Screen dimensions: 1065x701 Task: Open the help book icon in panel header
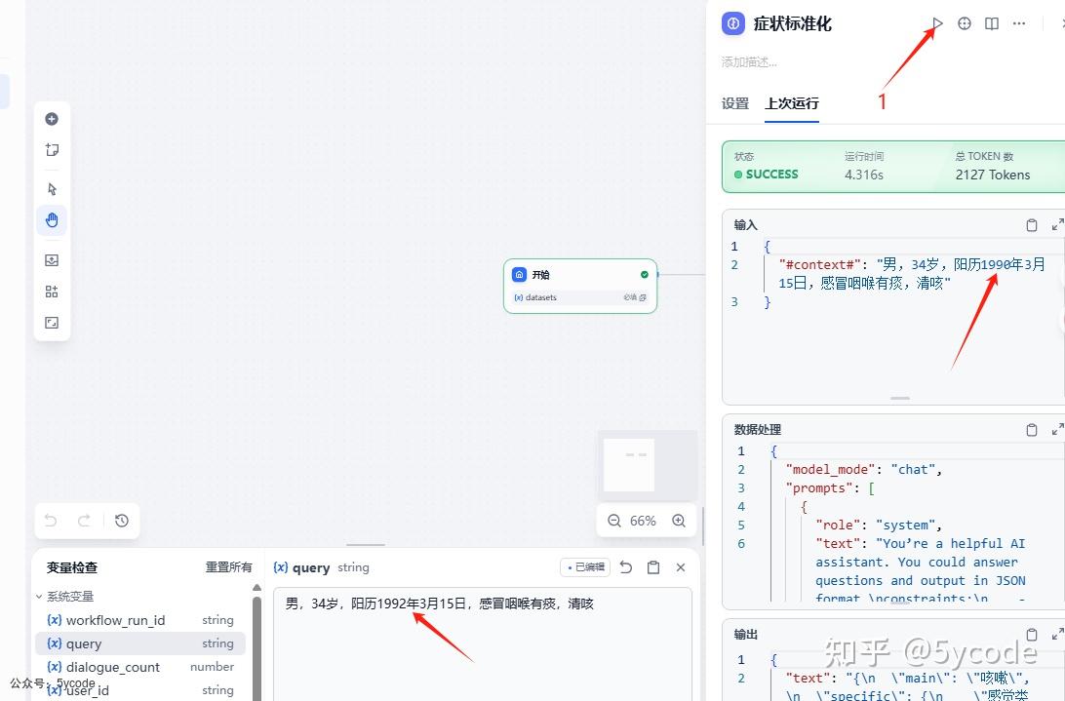tap(992, 23)
